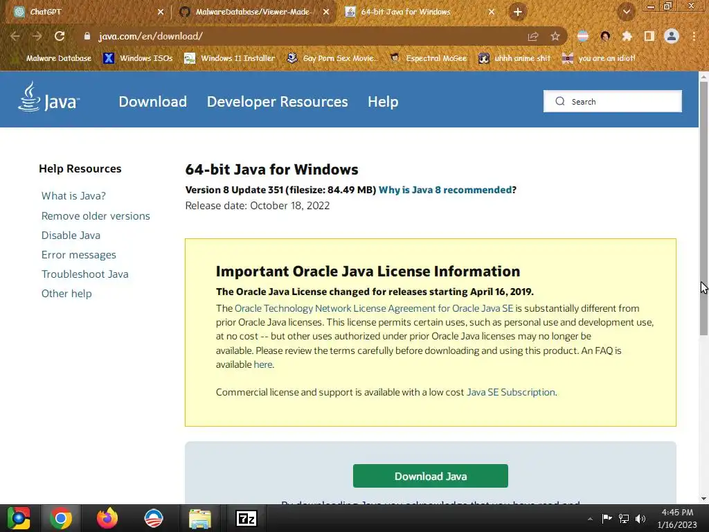Open the Windows ISOs bookmark

(x=138, y=58)
